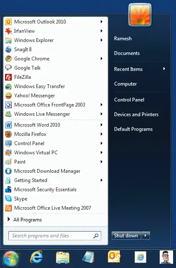
Task: Launch Skype by its label
Action: point(21,199)
